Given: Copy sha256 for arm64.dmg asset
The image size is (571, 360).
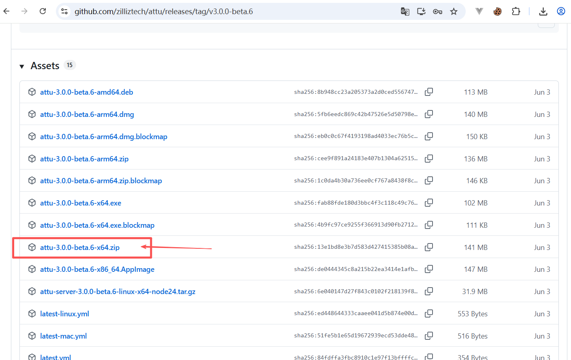Looking at the screenshot, I should (429, 114).
